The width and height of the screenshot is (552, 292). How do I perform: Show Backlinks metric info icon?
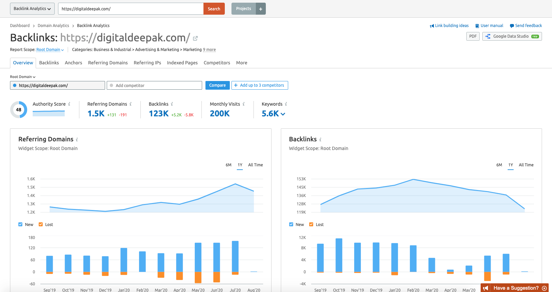(x=172, y=104)
